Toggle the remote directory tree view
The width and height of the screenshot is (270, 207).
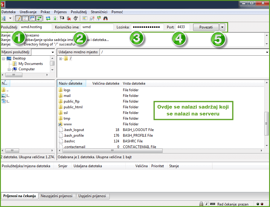pos(32,18)
